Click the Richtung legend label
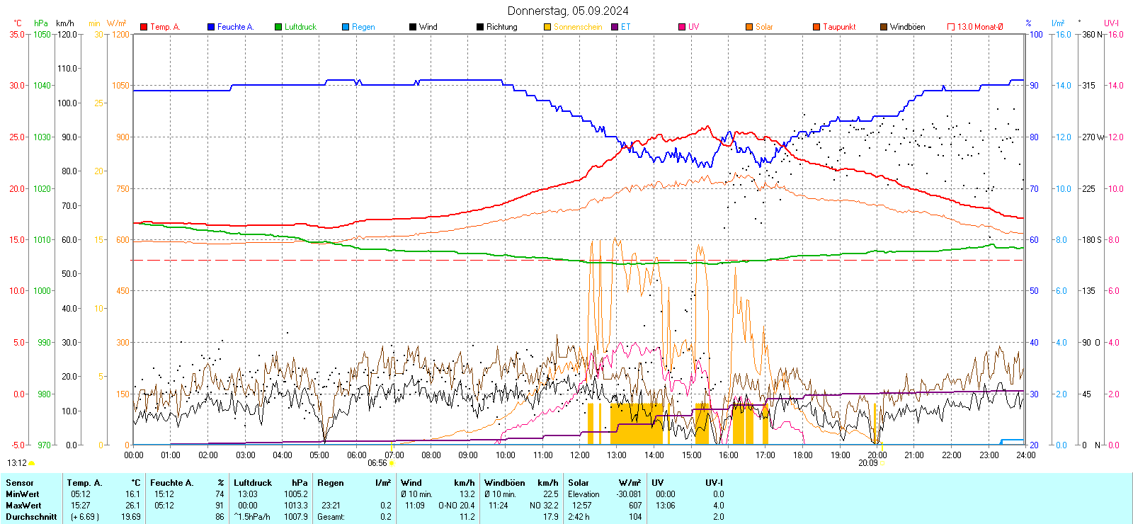 [501, 27]
